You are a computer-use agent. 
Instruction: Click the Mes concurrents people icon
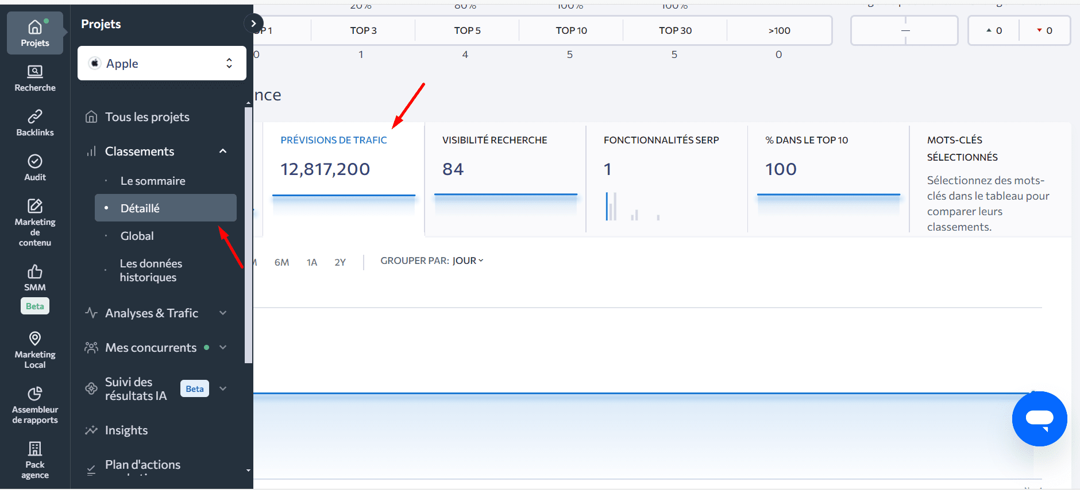91,348
